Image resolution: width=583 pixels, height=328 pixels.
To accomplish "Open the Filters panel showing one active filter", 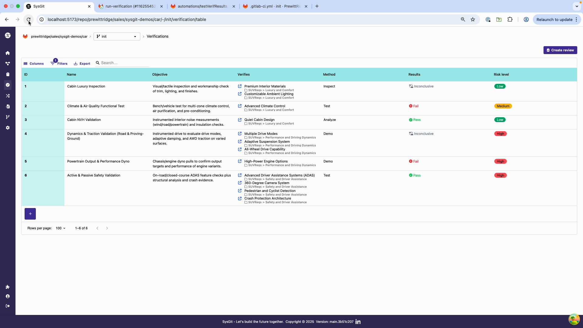I will (x=59, y=63).
